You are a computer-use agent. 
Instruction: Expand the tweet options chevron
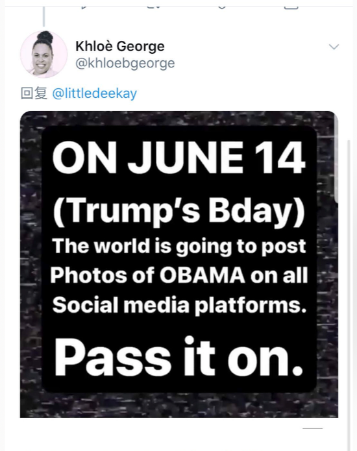[334, 47]
